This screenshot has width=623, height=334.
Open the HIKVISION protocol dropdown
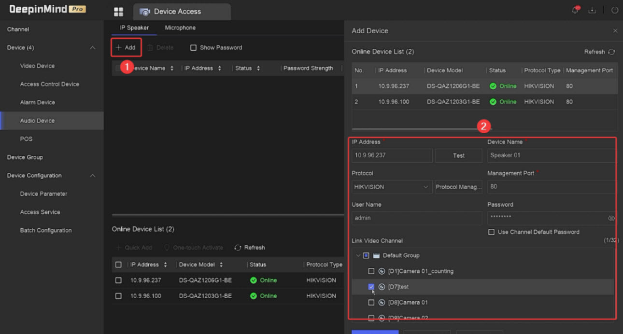(x=392, y=187)
